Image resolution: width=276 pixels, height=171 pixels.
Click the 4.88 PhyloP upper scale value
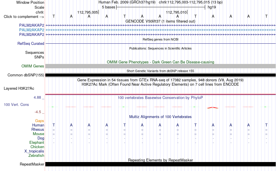coord(37,98)
